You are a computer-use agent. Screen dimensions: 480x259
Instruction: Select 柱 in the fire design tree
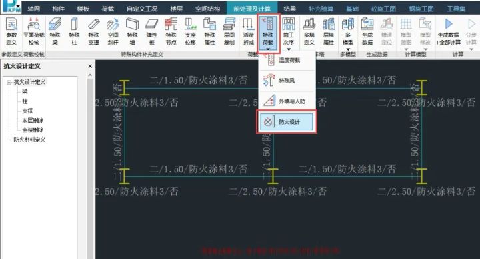coord(25,101)
